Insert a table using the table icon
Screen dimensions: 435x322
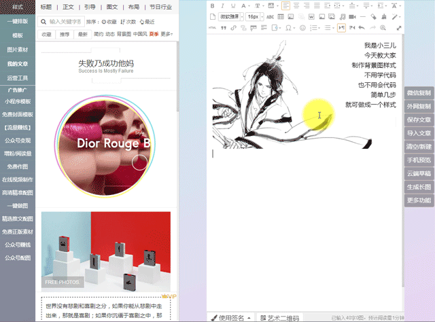point(281,17)
